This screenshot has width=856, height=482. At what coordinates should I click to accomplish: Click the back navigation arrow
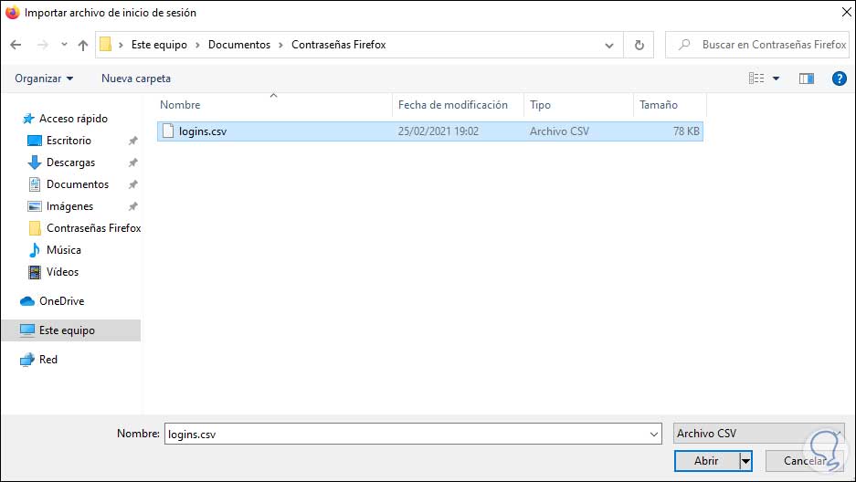click(x=16, y=45)
